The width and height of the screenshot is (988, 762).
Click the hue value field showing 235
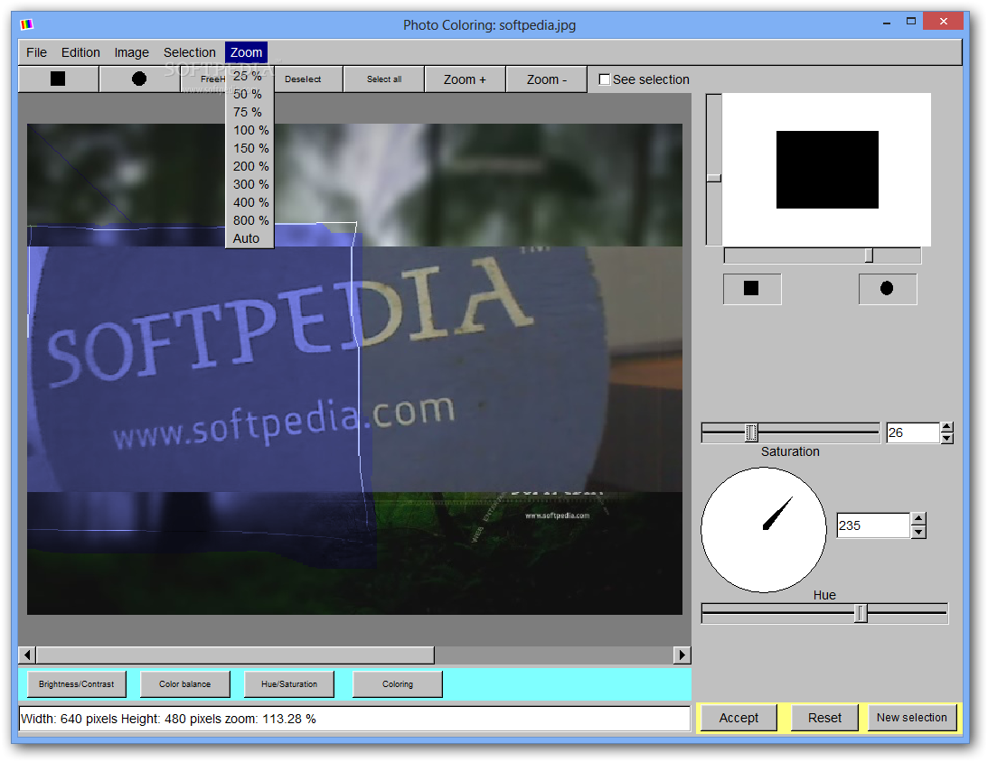click(x=873, y=525)
